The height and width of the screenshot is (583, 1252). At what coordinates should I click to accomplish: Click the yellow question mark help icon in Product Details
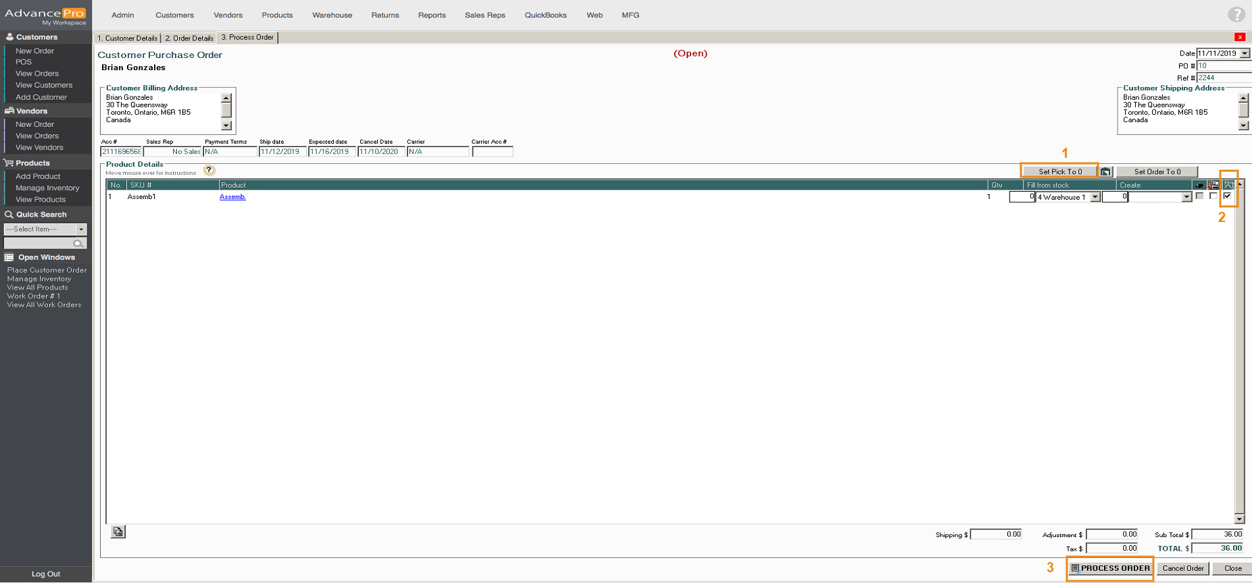[x=209, y=170]
